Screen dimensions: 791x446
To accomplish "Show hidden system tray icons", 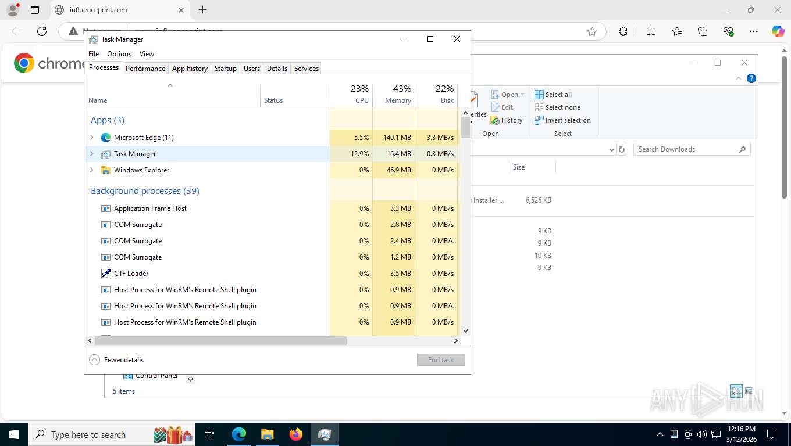I will click(x=660, y=434).
